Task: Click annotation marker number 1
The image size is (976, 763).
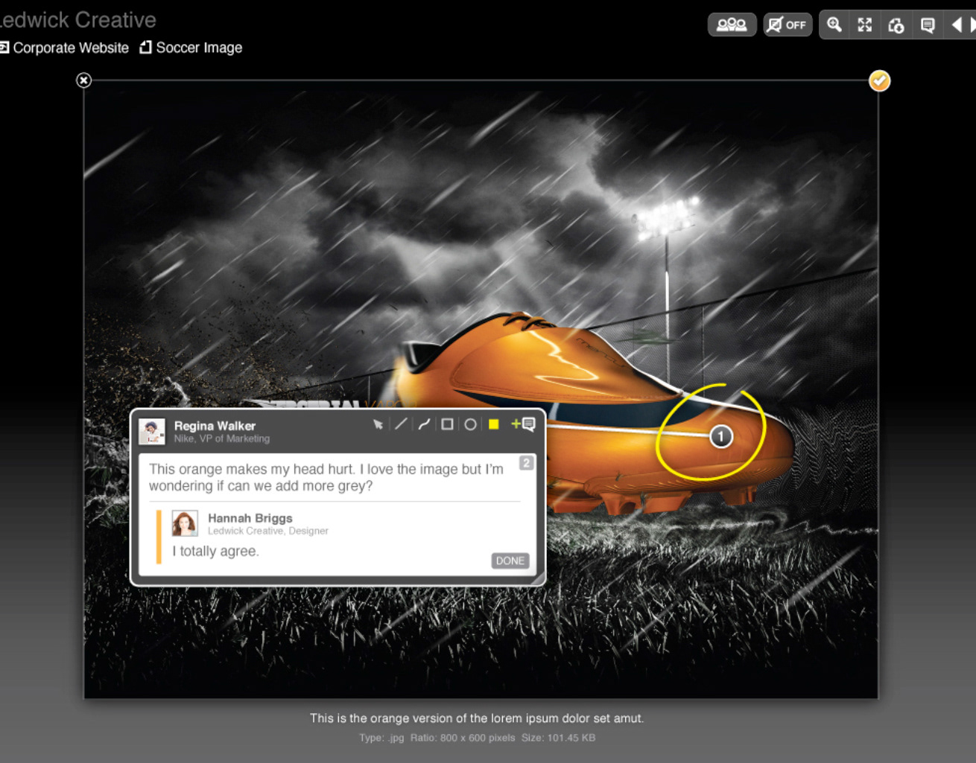Action: point(720,436)
